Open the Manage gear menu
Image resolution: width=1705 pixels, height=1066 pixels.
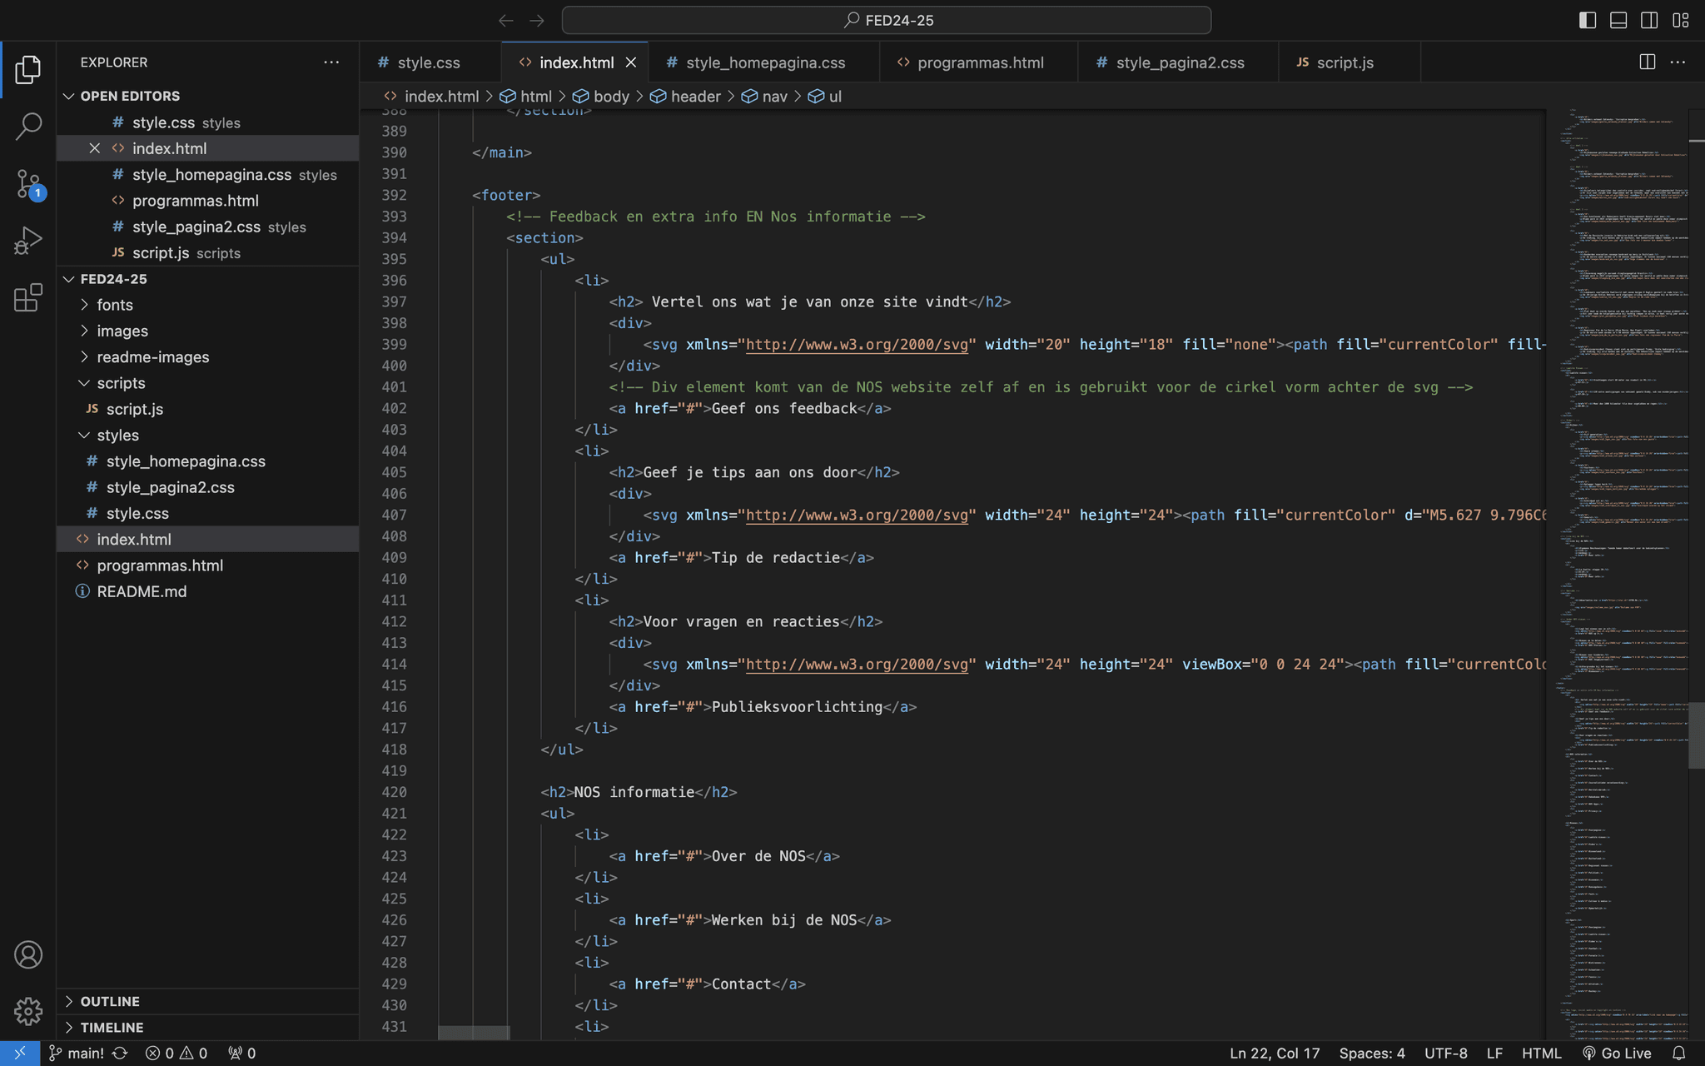click(28, 1011)
